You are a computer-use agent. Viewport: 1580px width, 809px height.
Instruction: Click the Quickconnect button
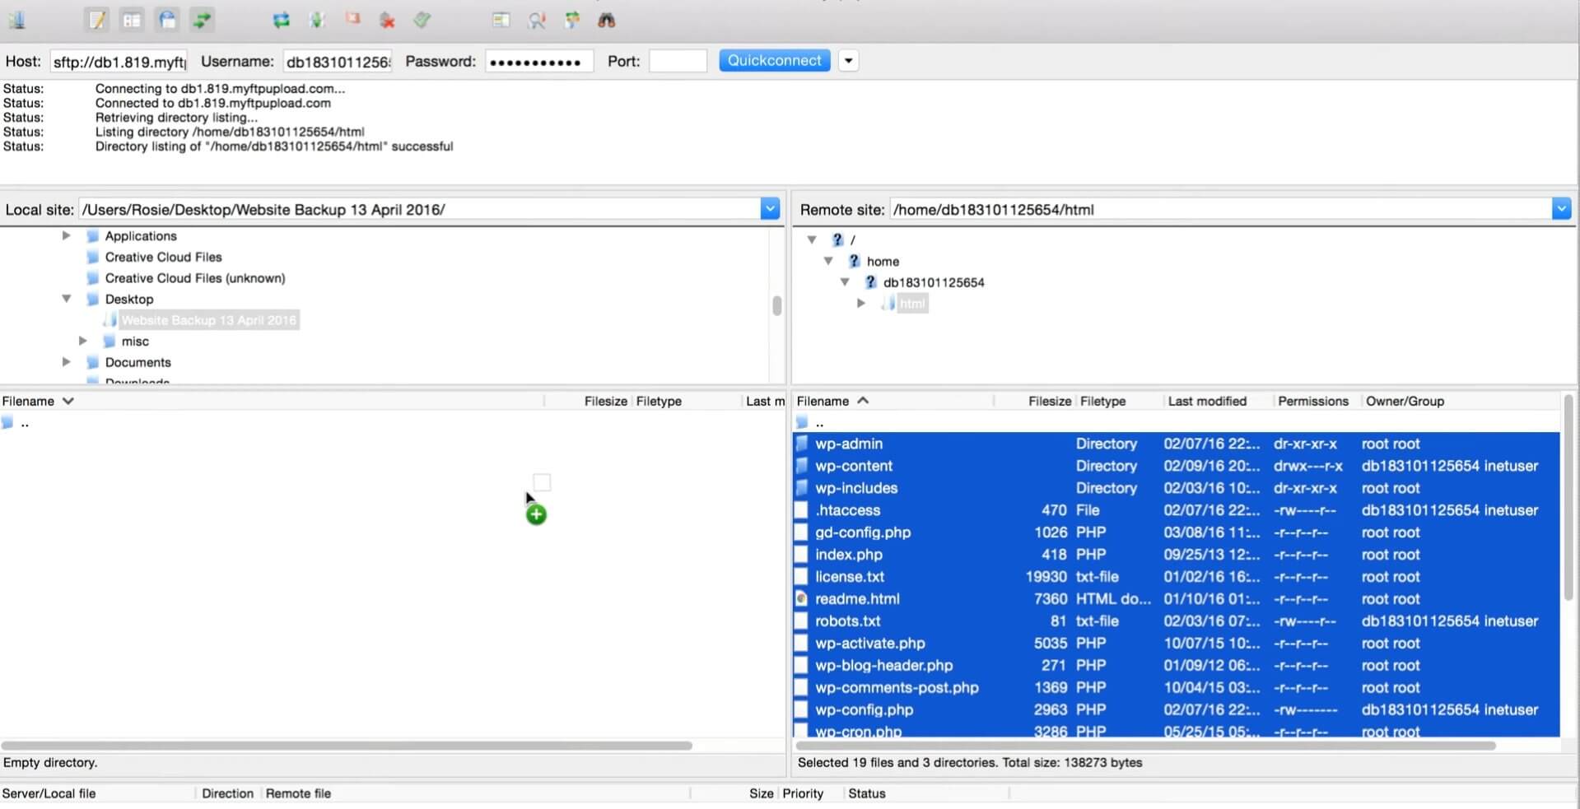click(x=775, y=61)
